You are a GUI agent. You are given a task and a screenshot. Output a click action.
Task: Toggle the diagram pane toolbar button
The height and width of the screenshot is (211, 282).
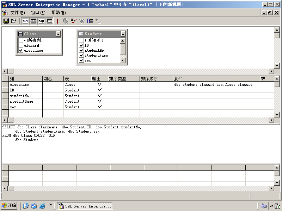coord(25,21)
